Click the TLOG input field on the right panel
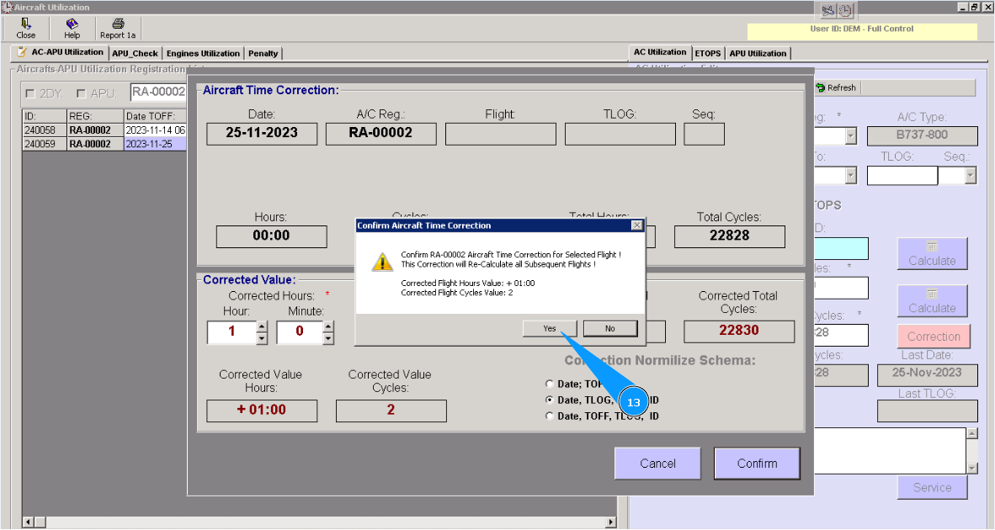This screenshot has width=995, height=530. [x=902, y=176]
